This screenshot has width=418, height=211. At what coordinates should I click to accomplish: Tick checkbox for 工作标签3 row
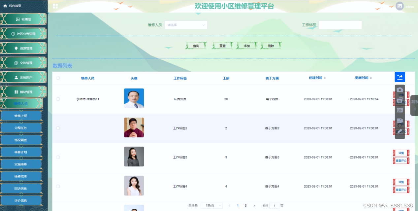point(58,157)
